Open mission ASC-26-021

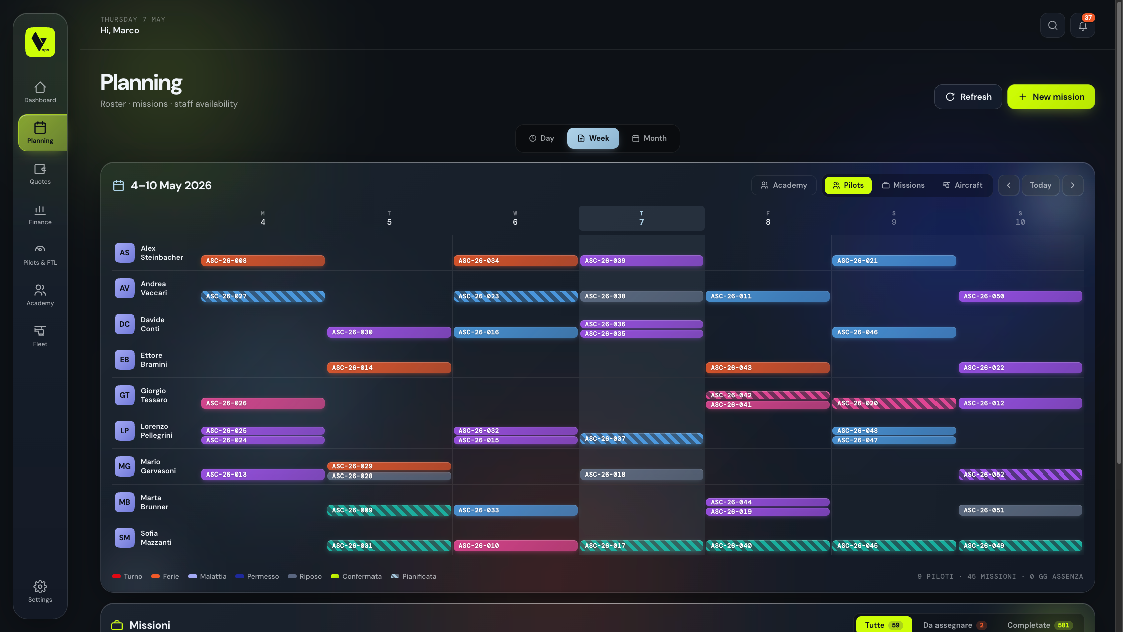coord(894,261)
